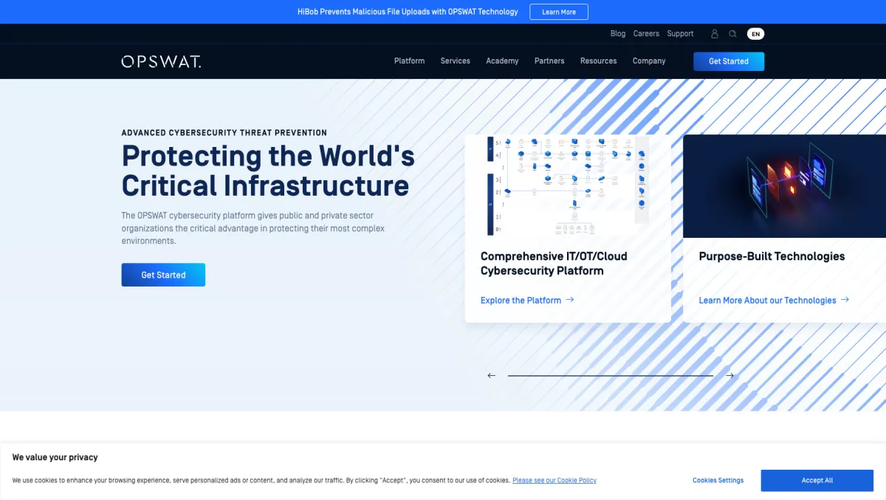Click Get Started below the hero text

click(x=163, y=275)
